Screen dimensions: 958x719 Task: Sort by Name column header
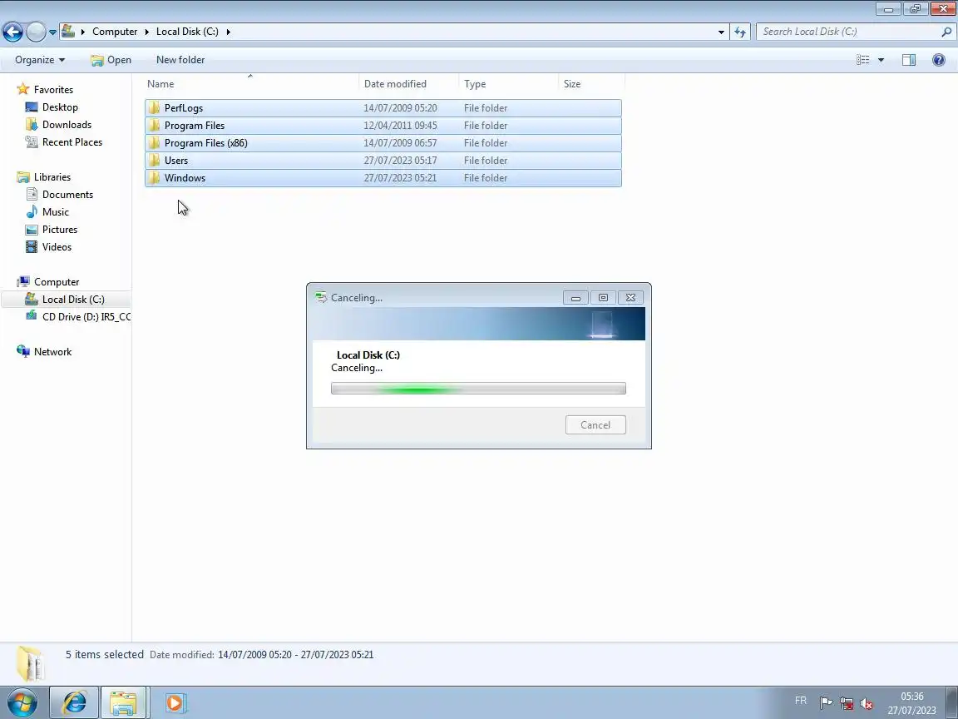251,84
